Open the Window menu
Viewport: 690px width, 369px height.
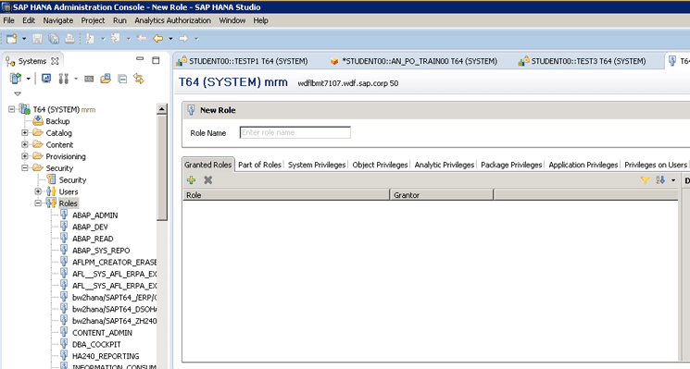(x=232, y=20)
